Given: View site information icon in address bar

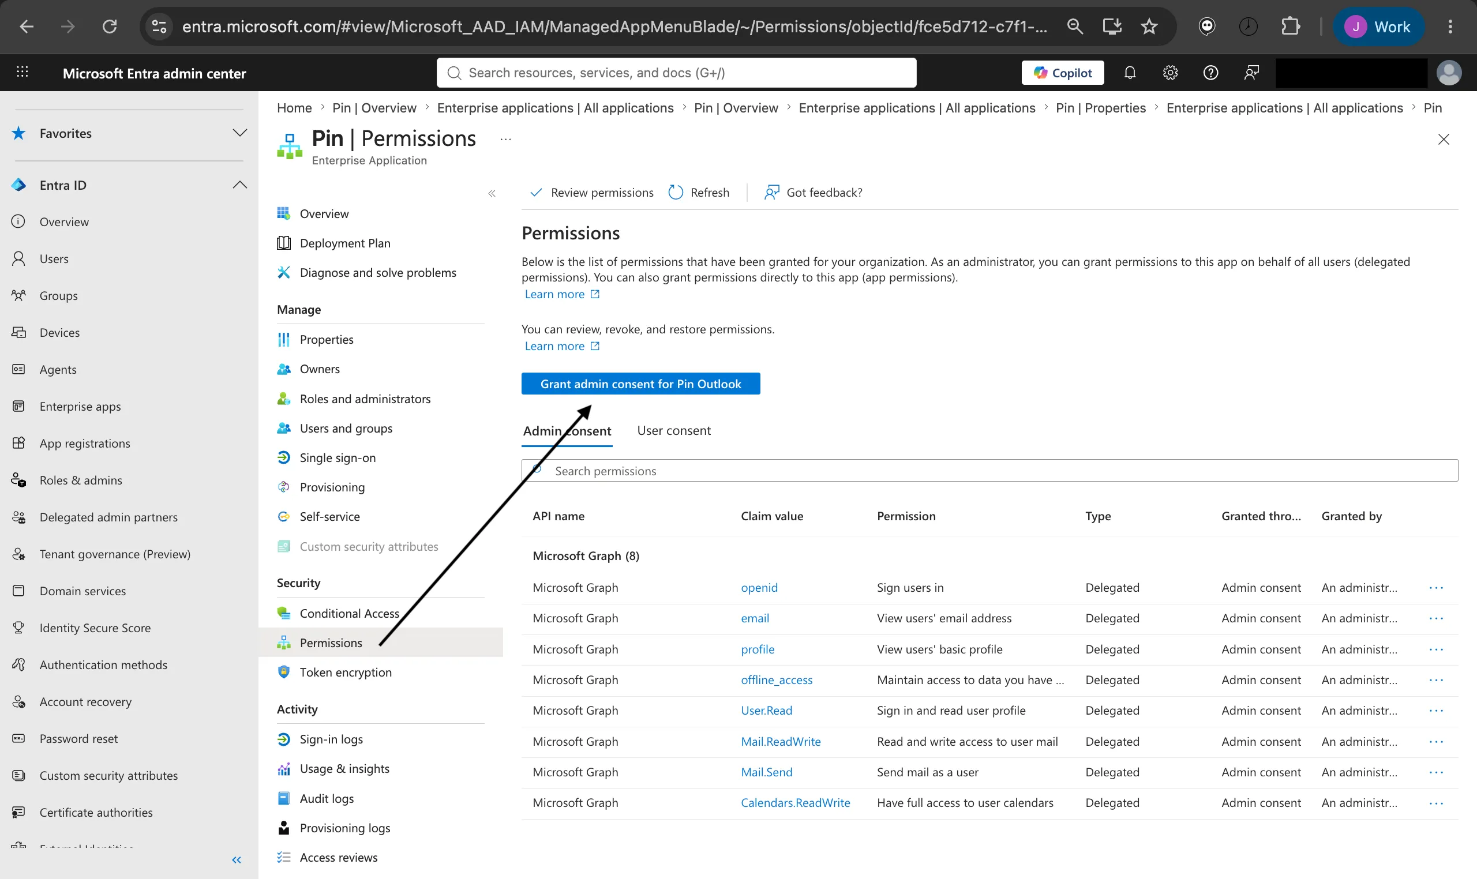Looking at the screenshot, I should coord(159,27).
